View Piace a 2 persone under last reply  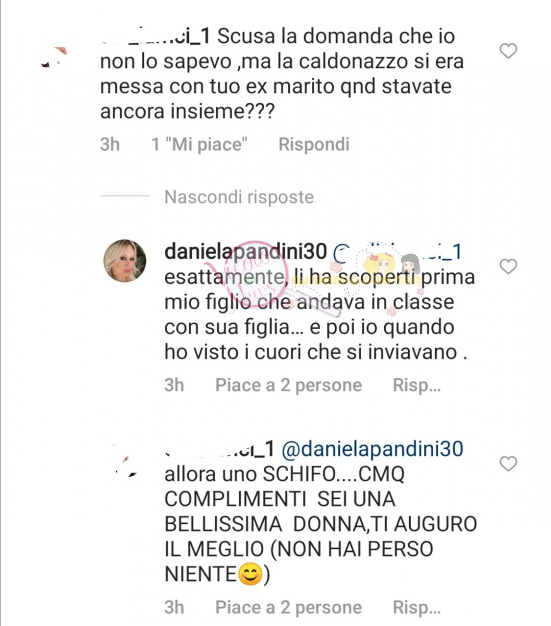pyautogui.click(x=289, y=607)
